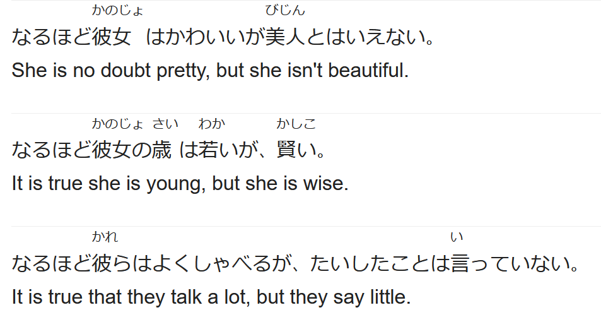Viewport: 601px width, 322px height.
Task: Click furigana かのじょ above first sentence
Action: coord(118,10)
